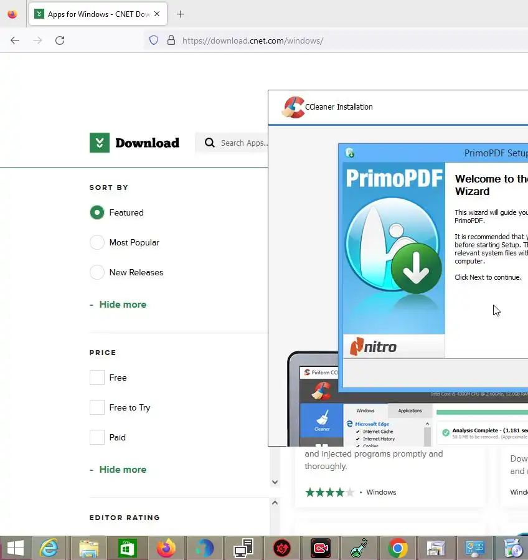Open the Download home text link
Screen dimensions: 528x560
147,143
